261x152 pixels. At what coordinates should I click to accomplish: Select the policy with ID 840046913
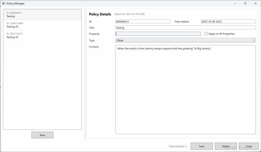[42, 14]
